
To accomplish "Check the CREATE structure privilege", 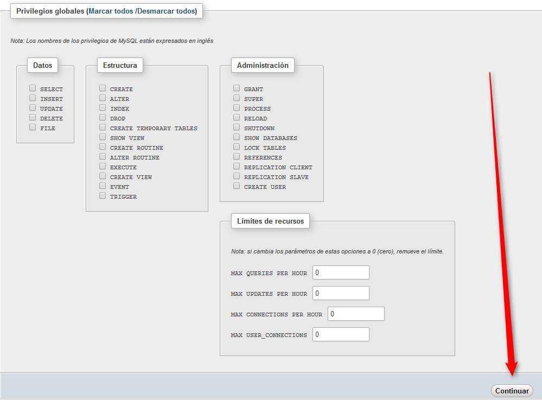I will tap(103, 88).
